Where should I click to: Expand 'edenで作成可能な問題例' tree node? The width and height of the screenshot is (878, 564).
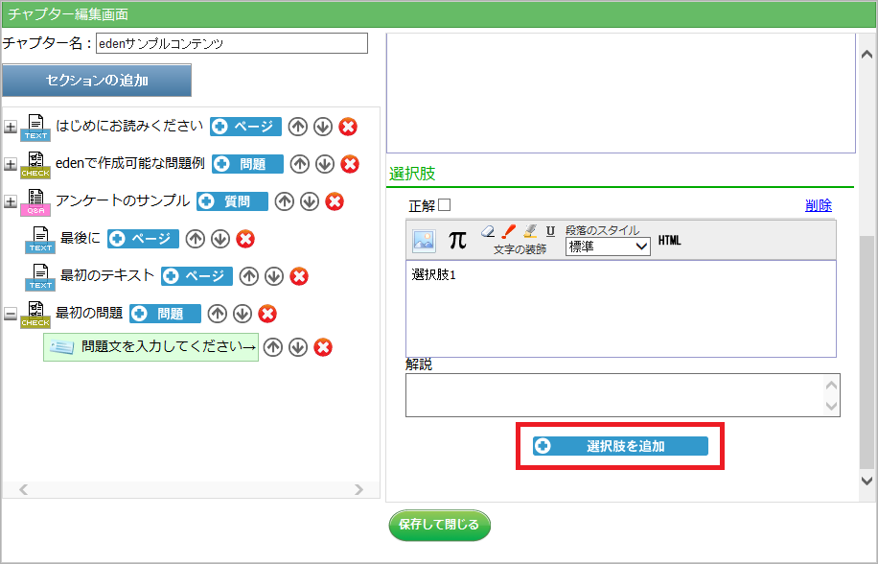tap(11, 164)
